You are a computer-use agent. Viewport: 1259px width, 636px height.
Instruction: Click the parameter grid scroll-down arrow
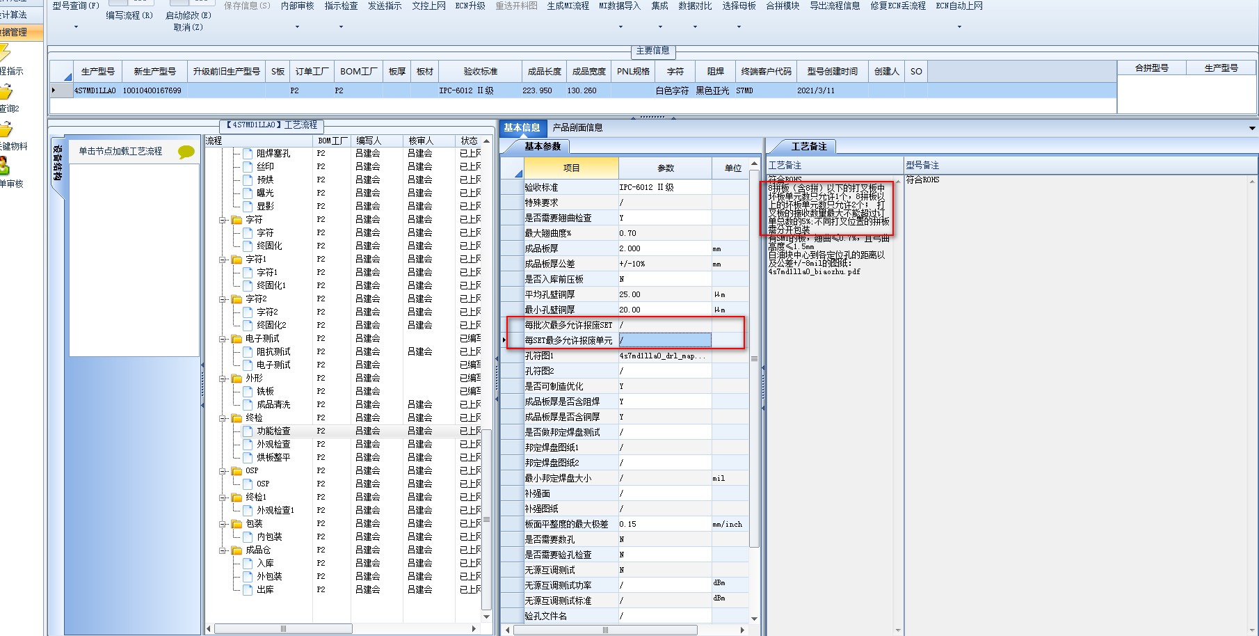[755, 619]
